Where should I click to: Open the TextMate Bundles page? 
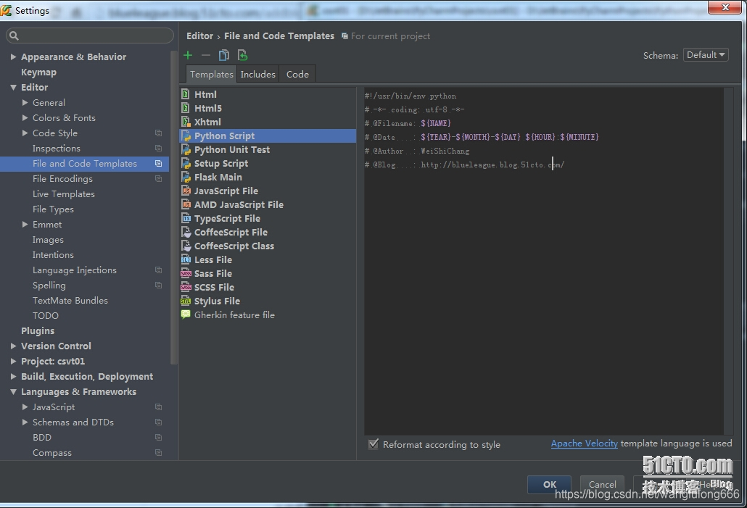(x=70, y=301)
